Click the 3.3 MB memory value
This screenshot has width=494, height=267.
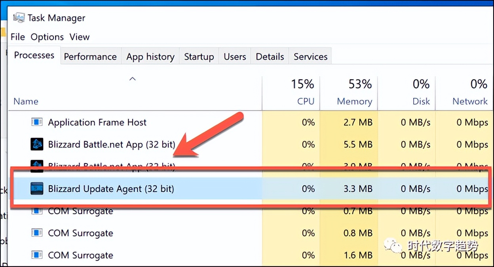point(358,189)
